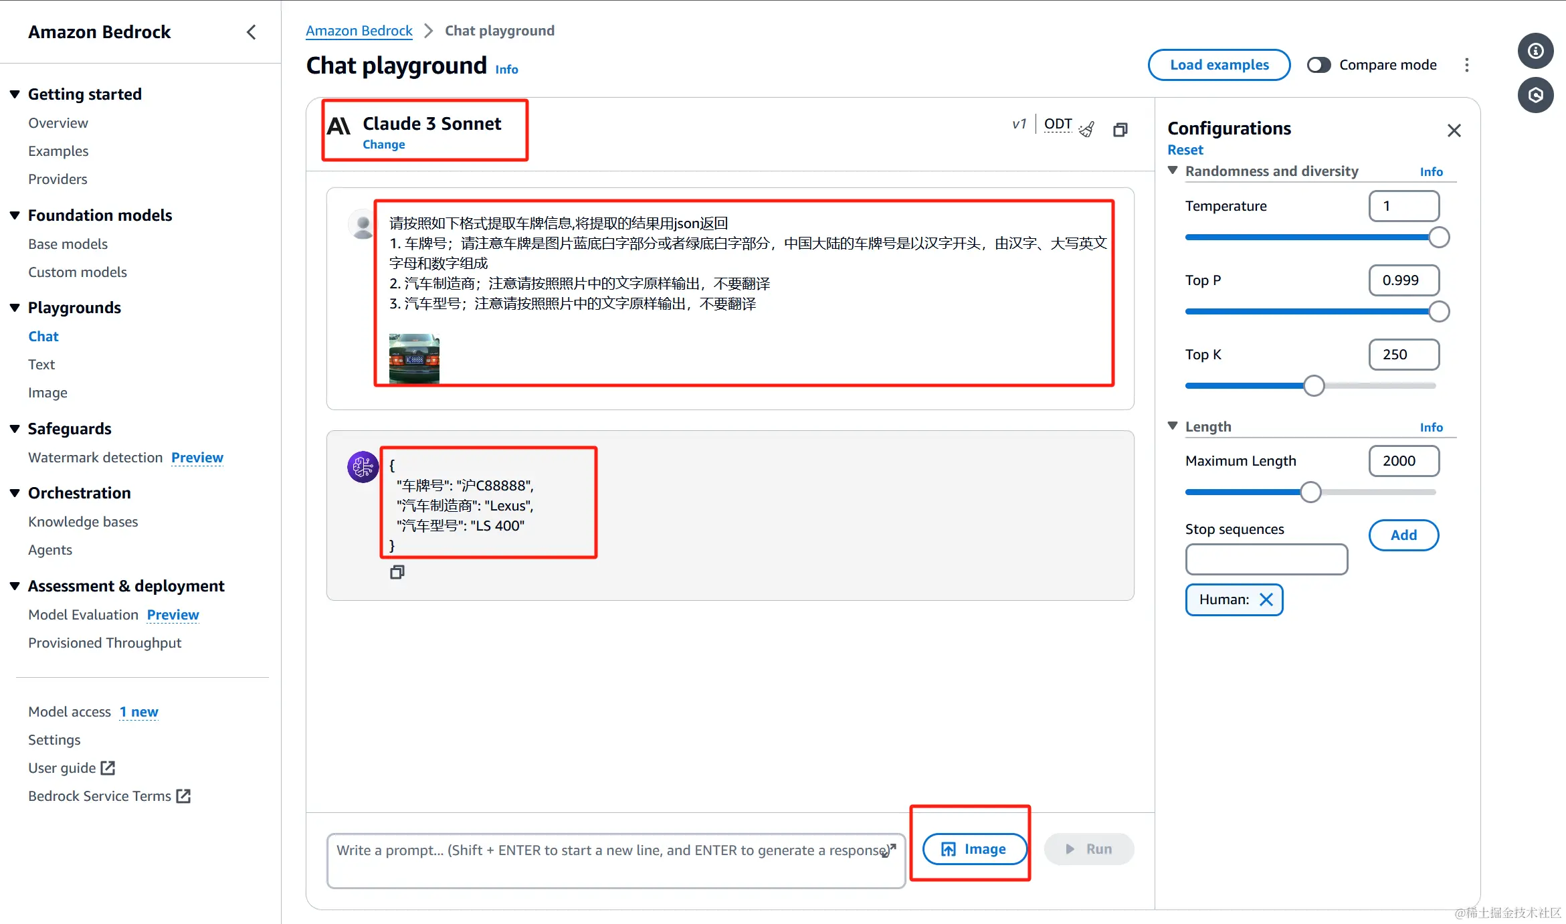Copy the JSON response with the copy icon

tap(397, 572)
